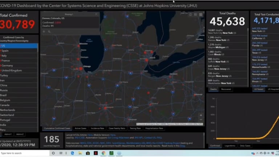The height and width of the screenshot is (157, 279).
Task: Select the Admin1 tab below the country list
Action: [8, 134]
